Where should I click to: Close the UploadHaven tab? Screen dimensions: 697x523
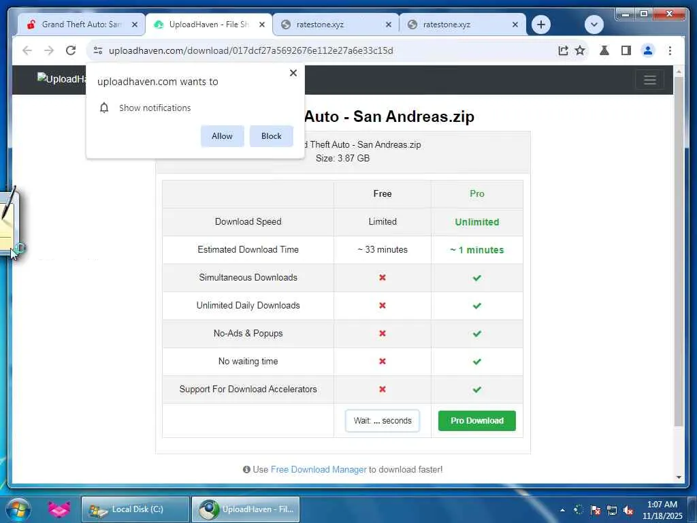click(262, 25)
